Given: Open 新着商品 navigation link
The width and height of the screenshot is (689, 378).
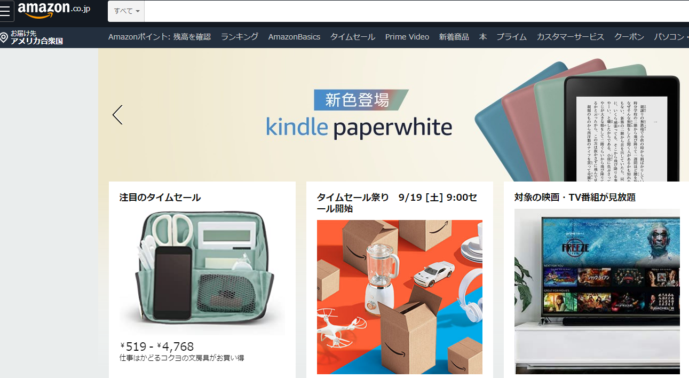Looking at the screenshot, I should pos(454,37).
